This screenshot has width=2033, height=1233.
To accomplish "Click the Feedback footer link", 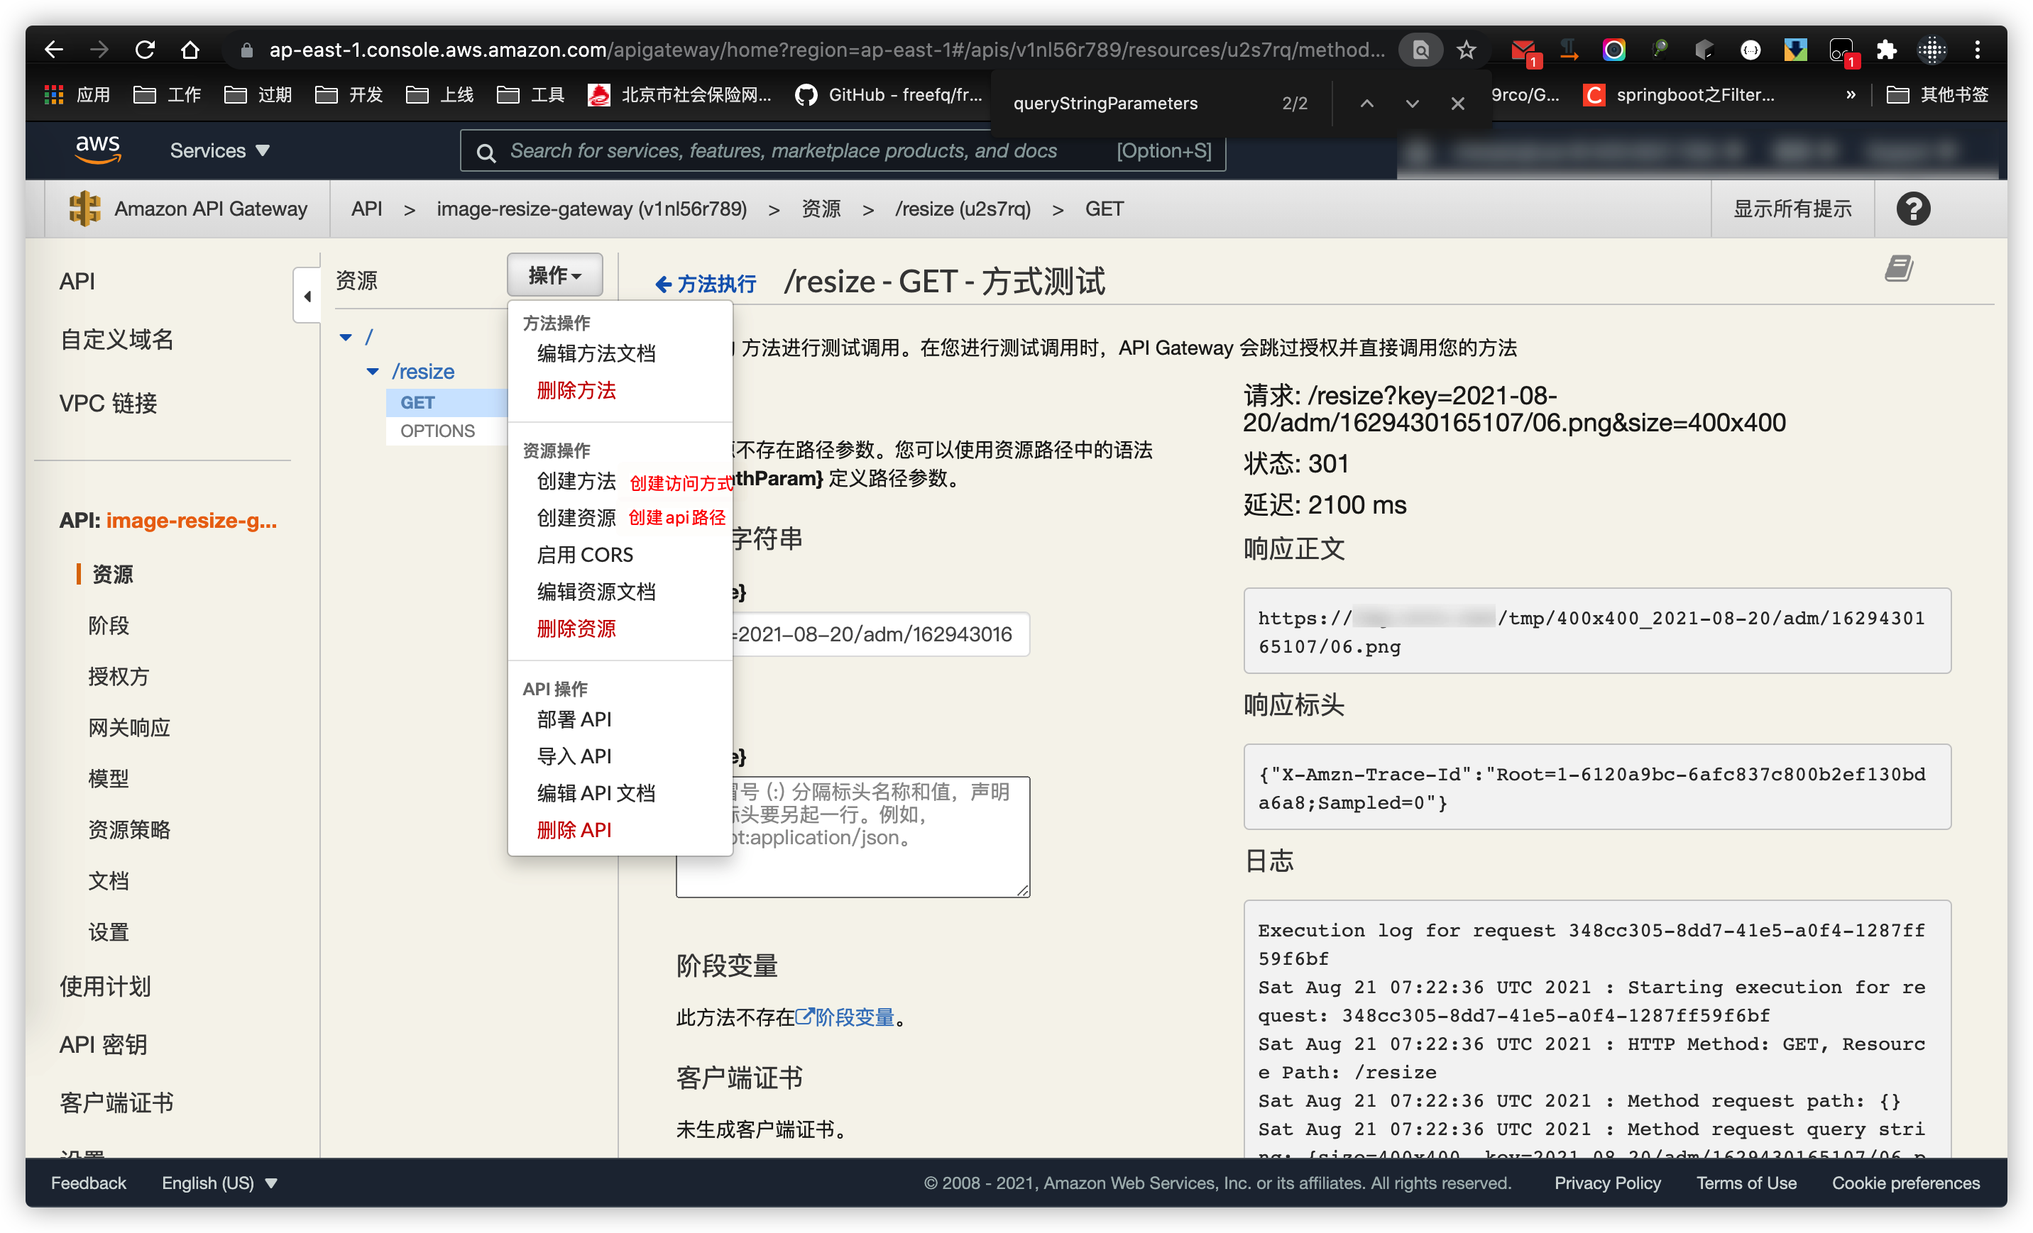I will click(88, 1183).
